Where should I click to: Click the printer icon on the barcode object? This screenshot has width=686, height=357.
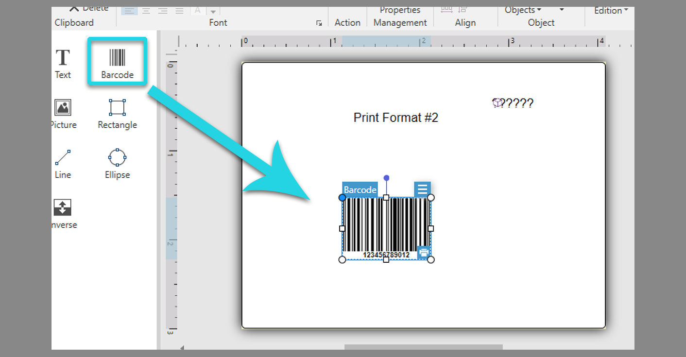tap(424, 252)
